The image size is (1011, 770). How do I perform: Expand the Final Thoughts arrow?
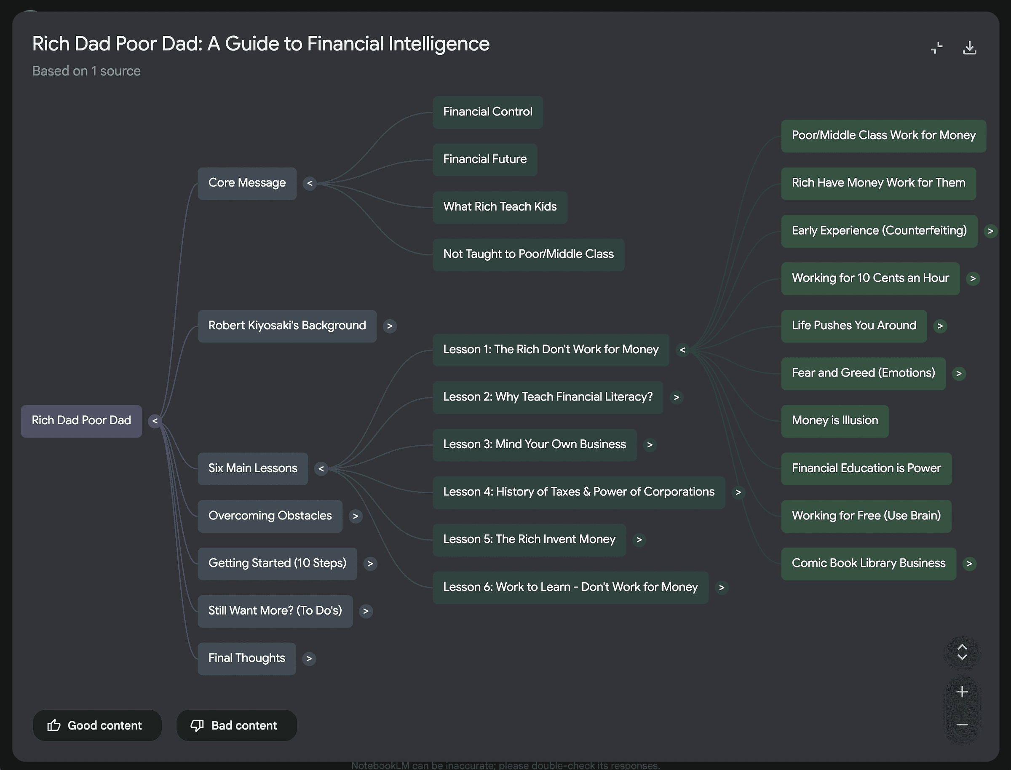309,659
